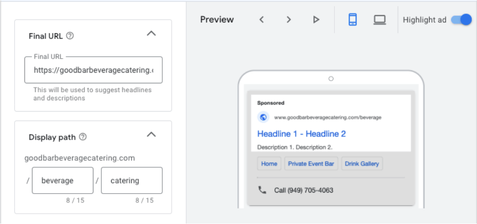Click the Final URL help icon
477x224 pixels.
(x=70, y=36)
